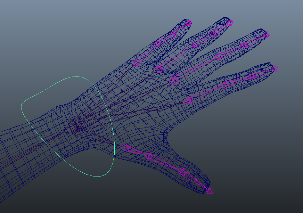
Task: Select the index finger tip joint
Action: click(x=275, y=69)
